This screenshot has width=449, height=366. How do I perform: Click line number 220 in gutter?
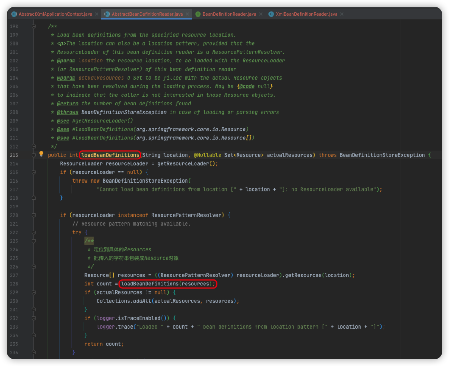[x=14, y=215]
